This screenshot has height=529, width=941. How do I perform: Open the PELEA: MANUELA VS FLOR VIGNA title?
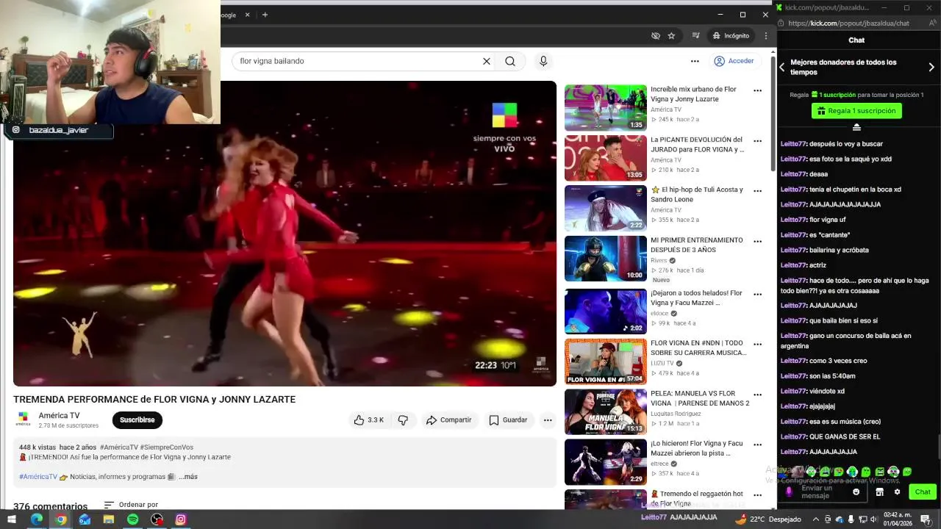tap(700, 398)
